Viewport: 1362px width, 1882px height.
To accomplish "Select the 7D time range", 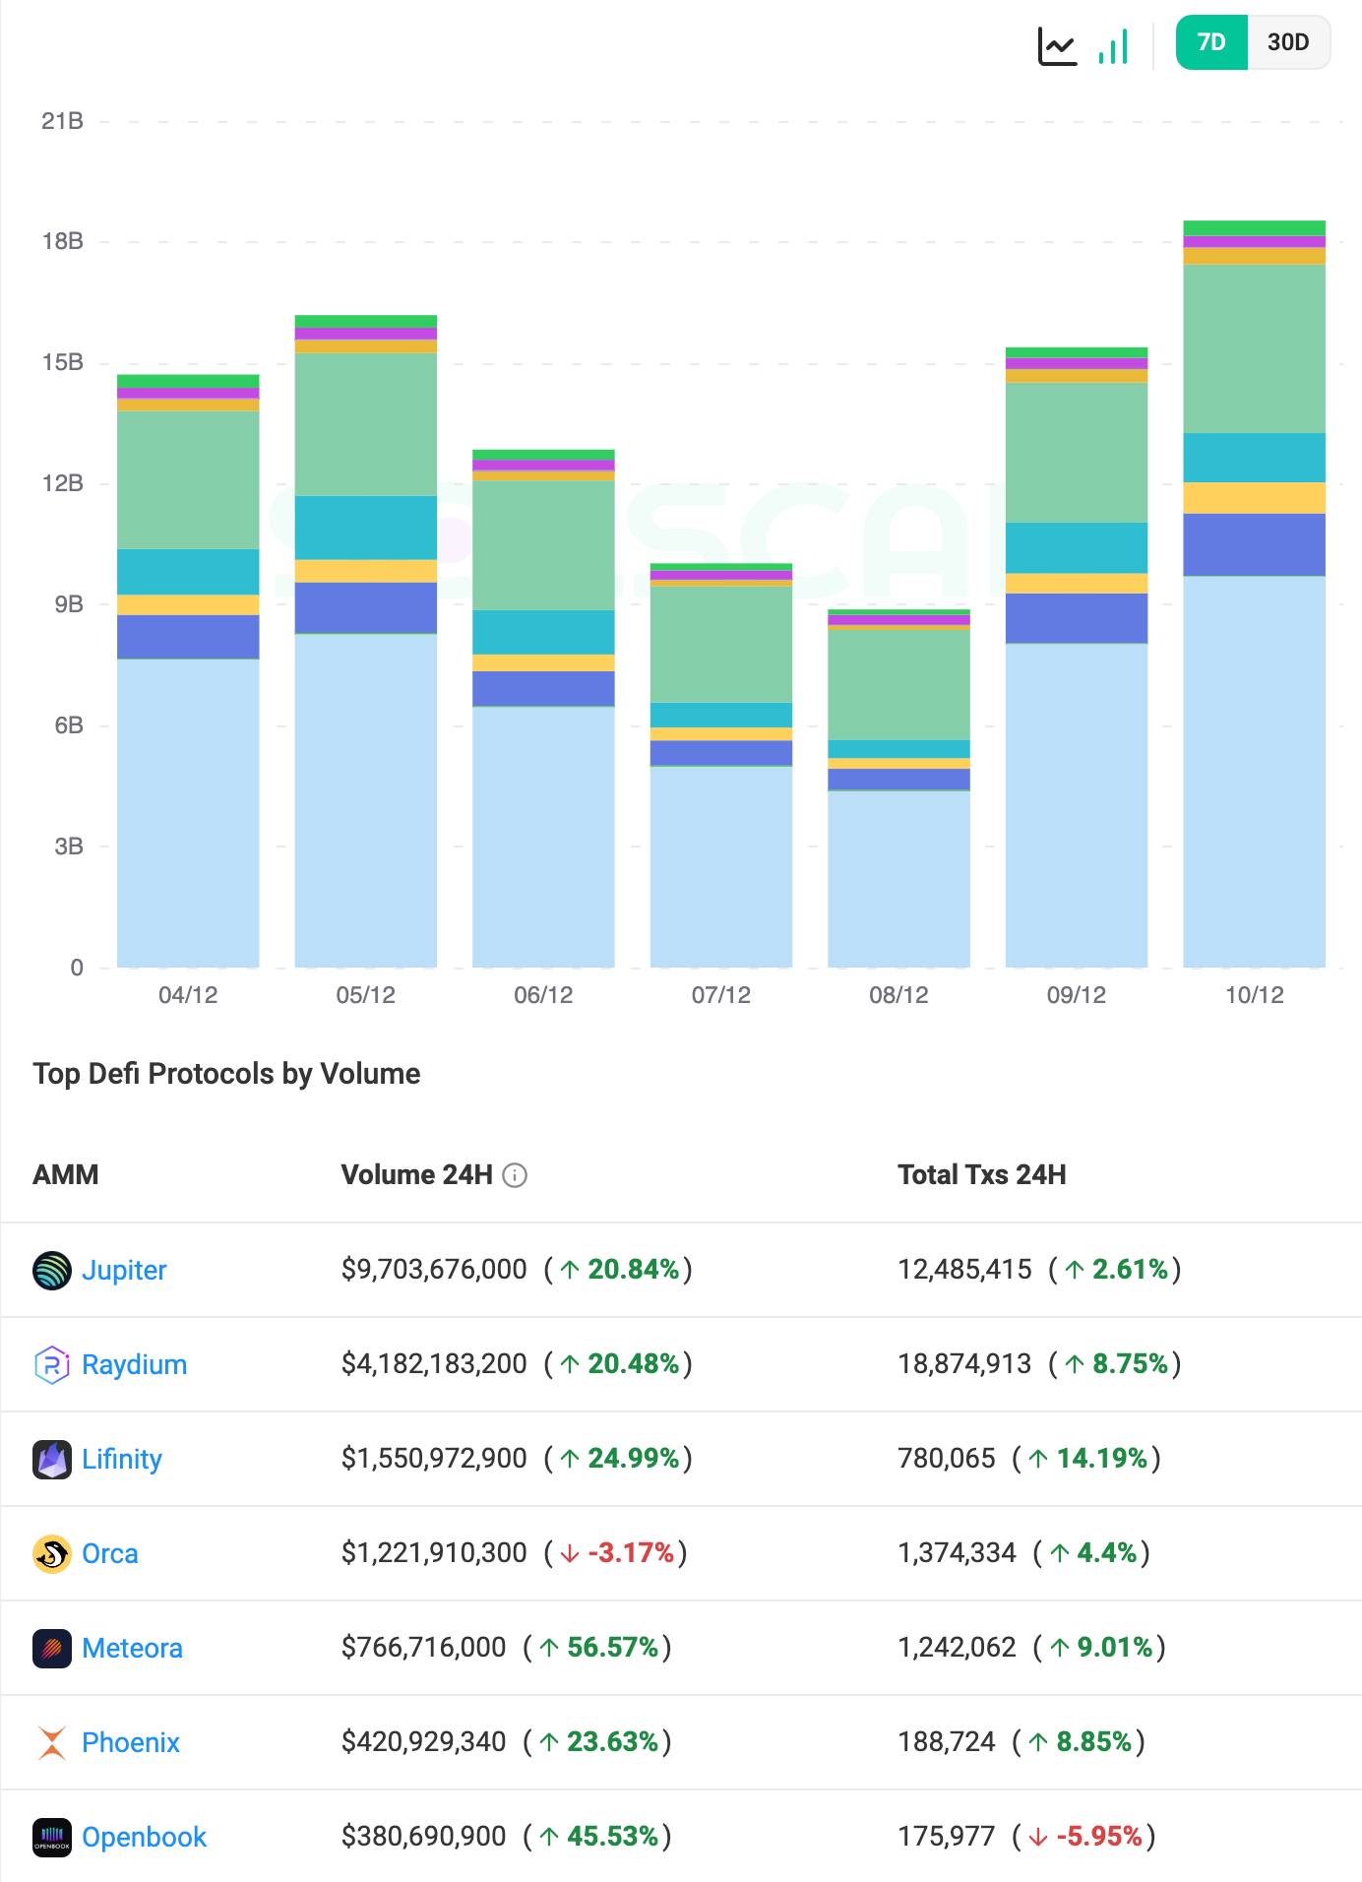I will [1211, 42].
